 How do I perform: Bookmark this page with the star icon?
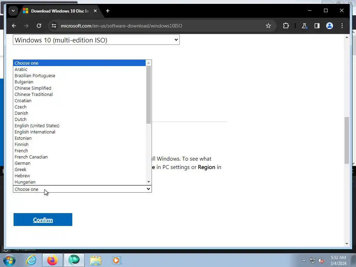268,26
